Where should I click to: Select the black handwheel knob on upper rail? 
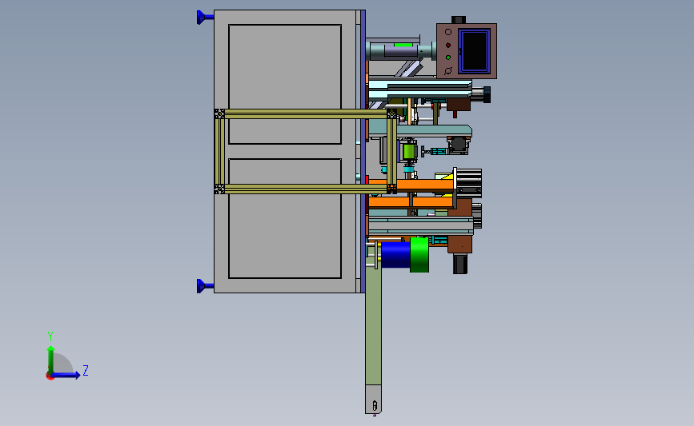(487, 94)
